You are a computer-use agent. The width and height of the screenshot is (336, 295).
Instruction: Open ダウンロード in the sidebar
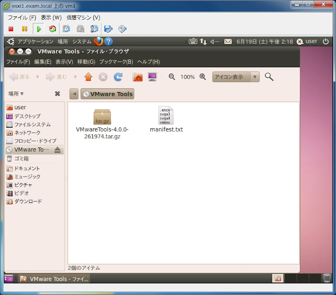pos(24,201)
